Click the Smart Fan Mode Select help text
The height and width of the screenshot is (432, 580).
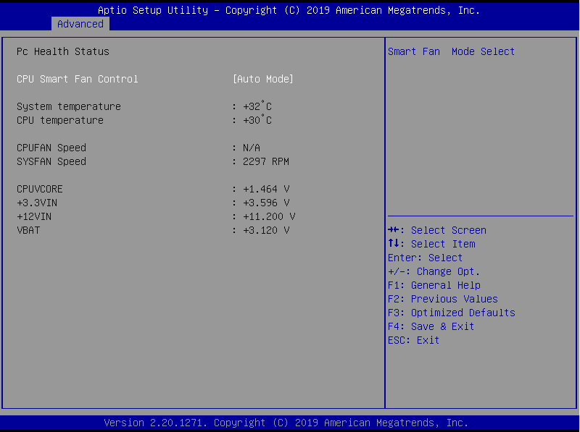coord(451,51)
